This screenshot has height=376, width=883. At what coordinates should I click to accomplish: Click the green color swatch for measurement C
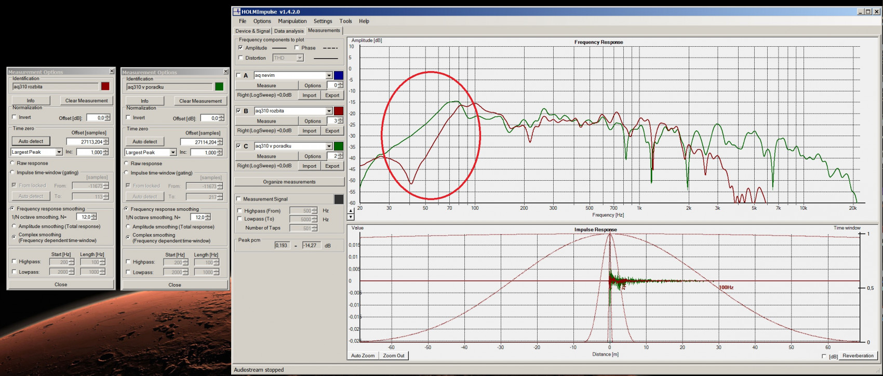(338, 146)
